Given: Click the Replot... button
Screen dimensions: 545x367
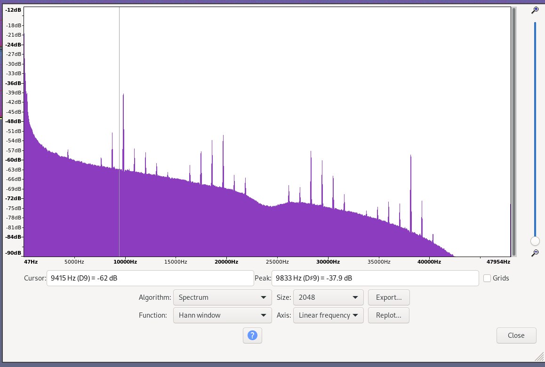Looking at the screenshot, I should [x=389, y=315].
